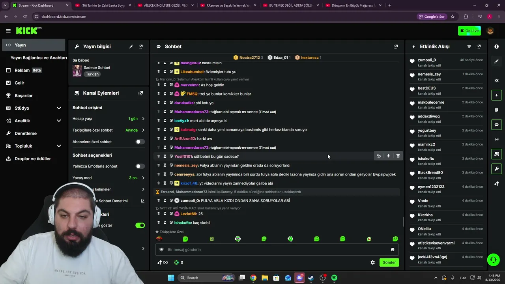Click username Noctra2712 in chat leaderboard
The height and width of the screenshot is (284, 505).
pos(249,58)
